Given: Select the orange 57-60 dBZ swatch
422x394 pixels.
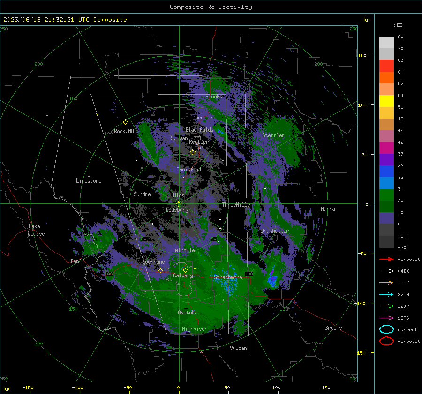Looking at the screenshot, I should 386,78.
